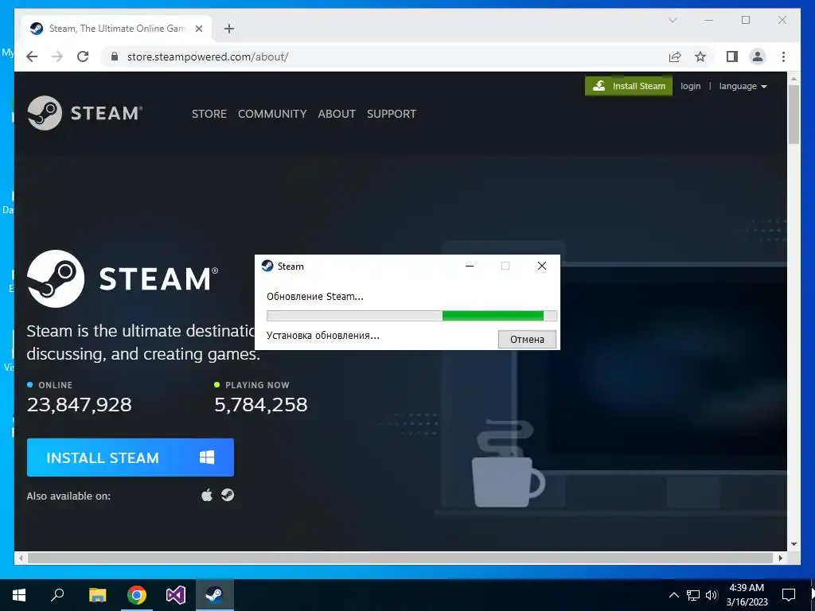Go back in Chrome
815x611 pixels.
tap(32, 56)
